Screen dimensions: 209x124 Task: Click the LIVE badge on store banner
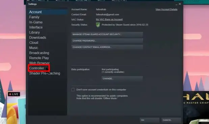pyautogui.click(x=14, y=94)
